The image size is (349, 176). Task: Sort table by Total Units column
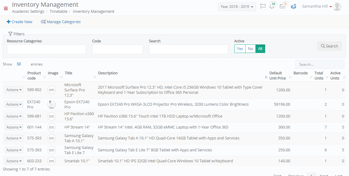(321, 76)
